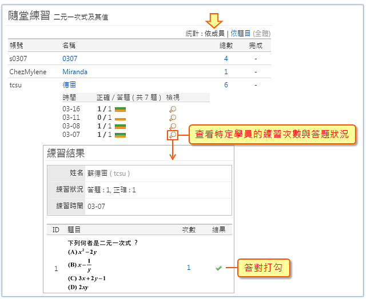
Task: Click the magnifier icon for 03-11 row
Action: coord(173,118)
